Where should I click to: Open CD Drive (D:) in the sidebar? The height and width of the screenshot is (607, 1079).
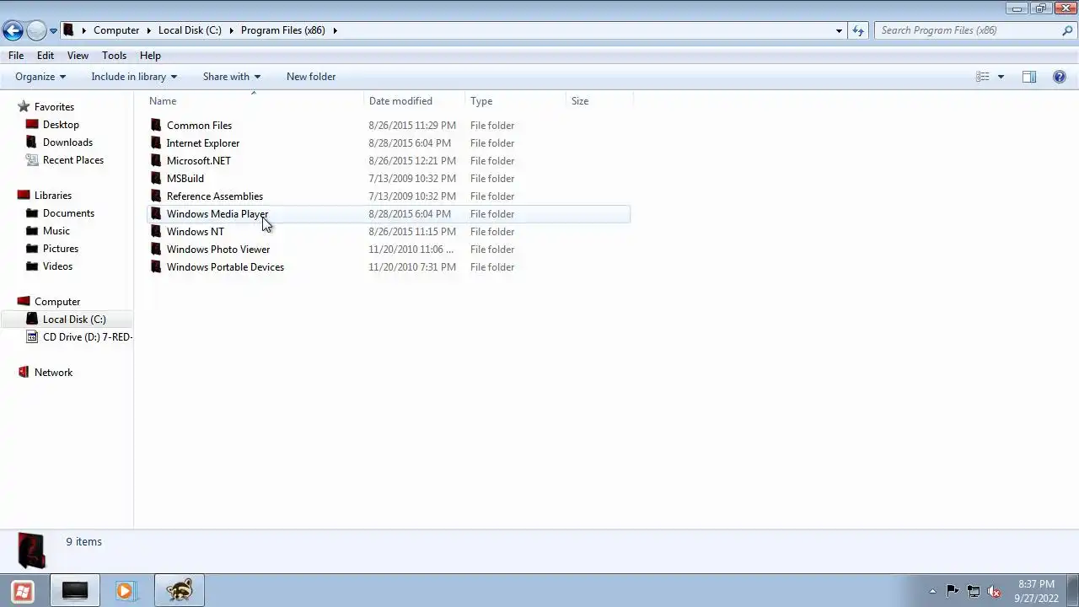(x=88, y=337)
